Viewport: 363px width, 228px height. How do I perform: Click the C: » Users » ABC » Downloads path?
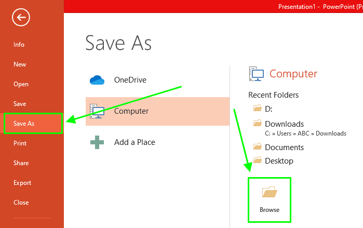[305, 133]
